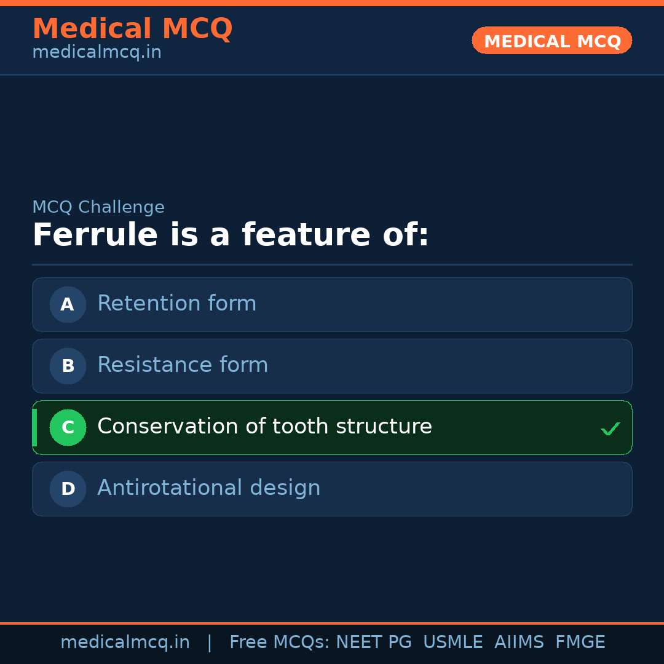Image resolution: width=664 pixels, height=664 pixels.
Task: Expand the MCQ Challenge section label
Action: coord(98,207)
